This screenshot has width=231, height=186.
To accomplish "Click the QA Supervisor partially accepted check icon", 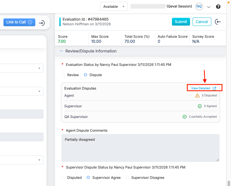I will (x=184, y=117).
